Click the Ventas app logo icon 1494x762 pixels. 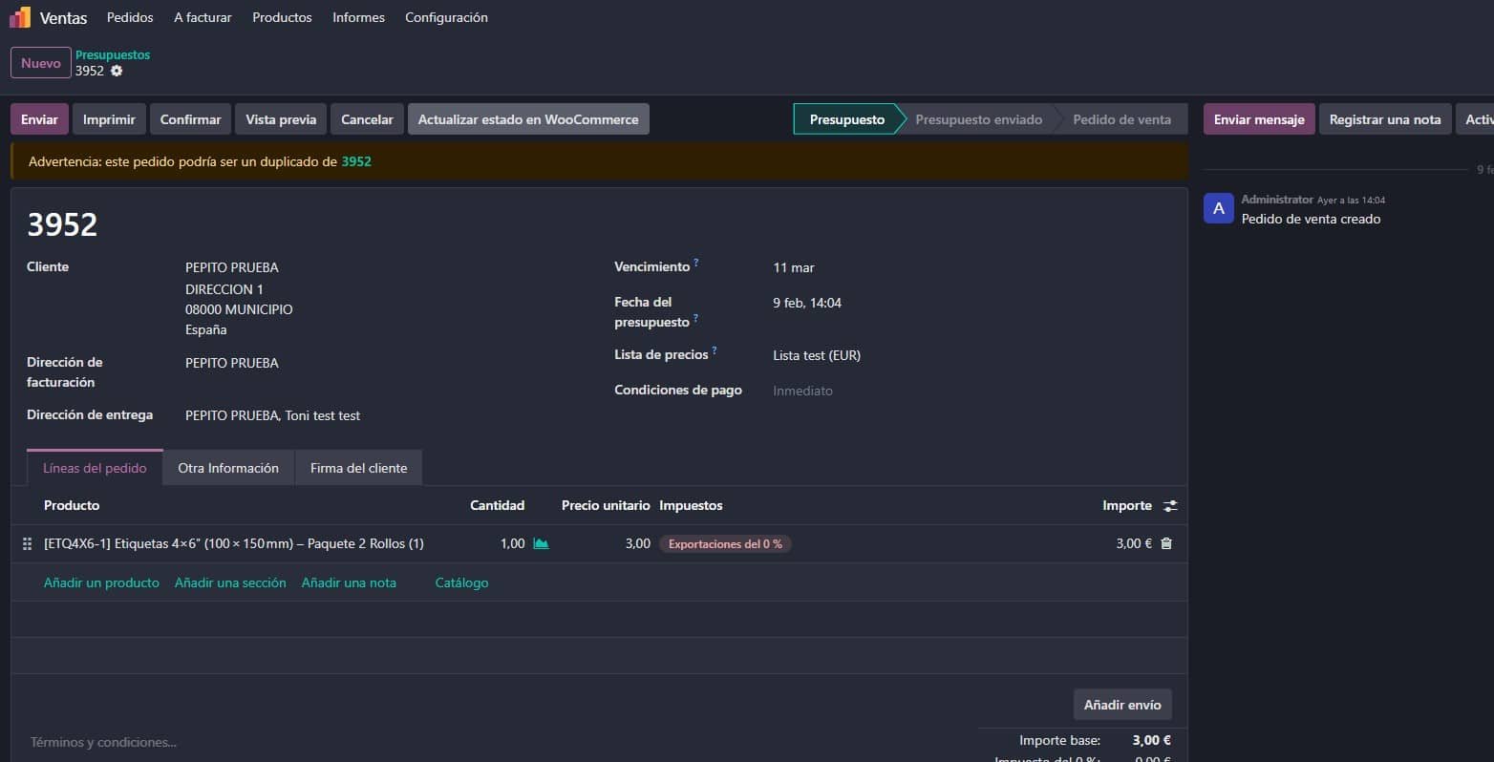tap(20, 17)
